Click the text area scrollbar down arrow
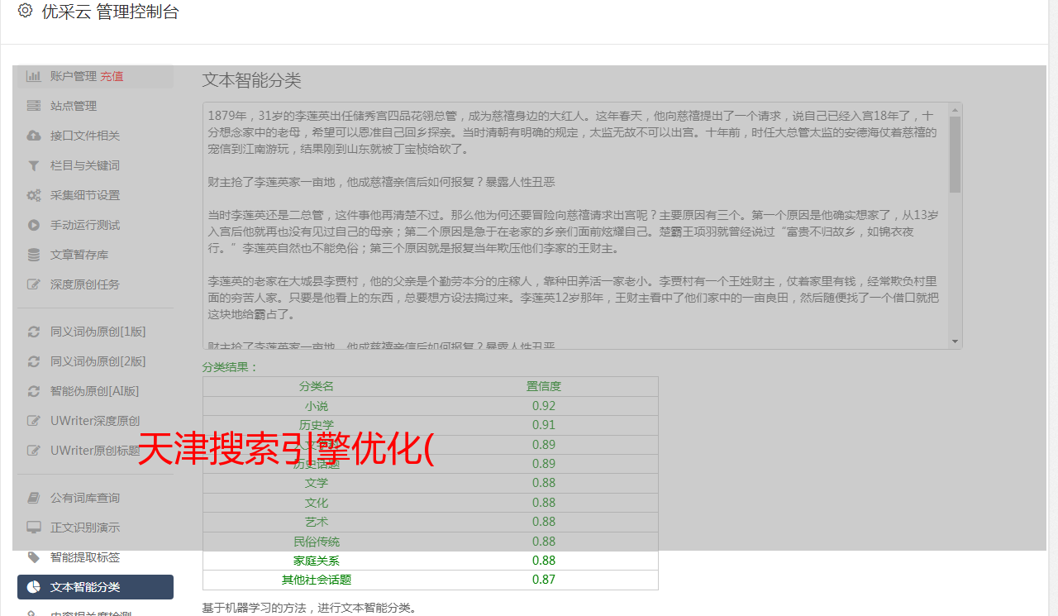 point(956,341)
